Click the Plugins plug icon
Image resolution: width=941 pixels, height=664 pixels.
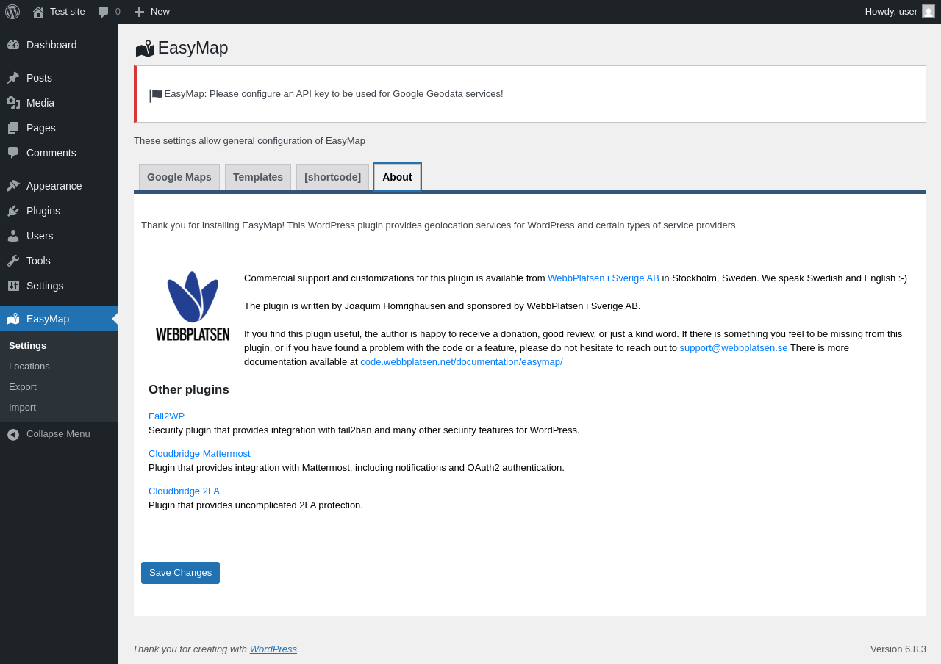pyautogui.click(x=13, y=211)
